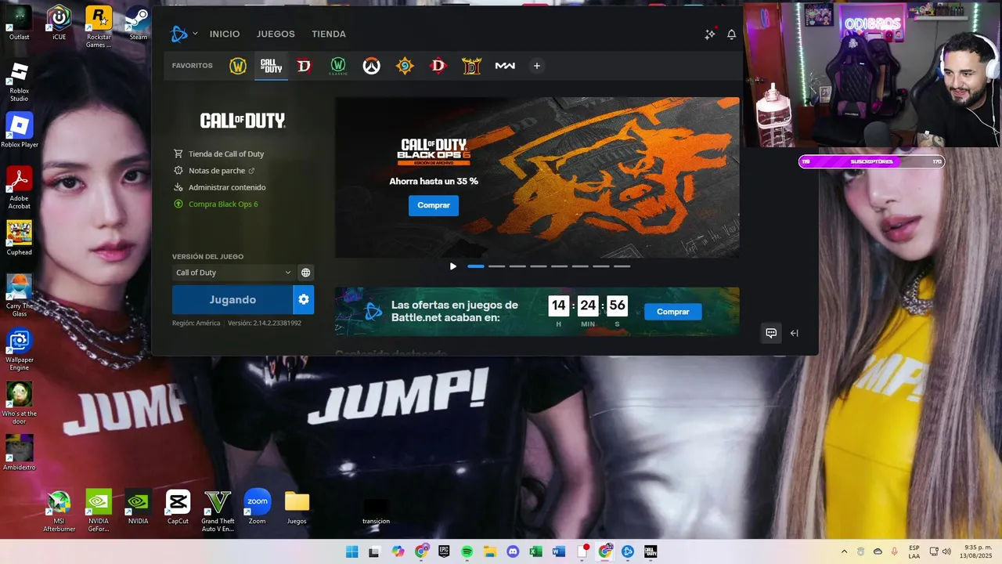
Task: Click the Jugando button
Action: click(232, 300)
